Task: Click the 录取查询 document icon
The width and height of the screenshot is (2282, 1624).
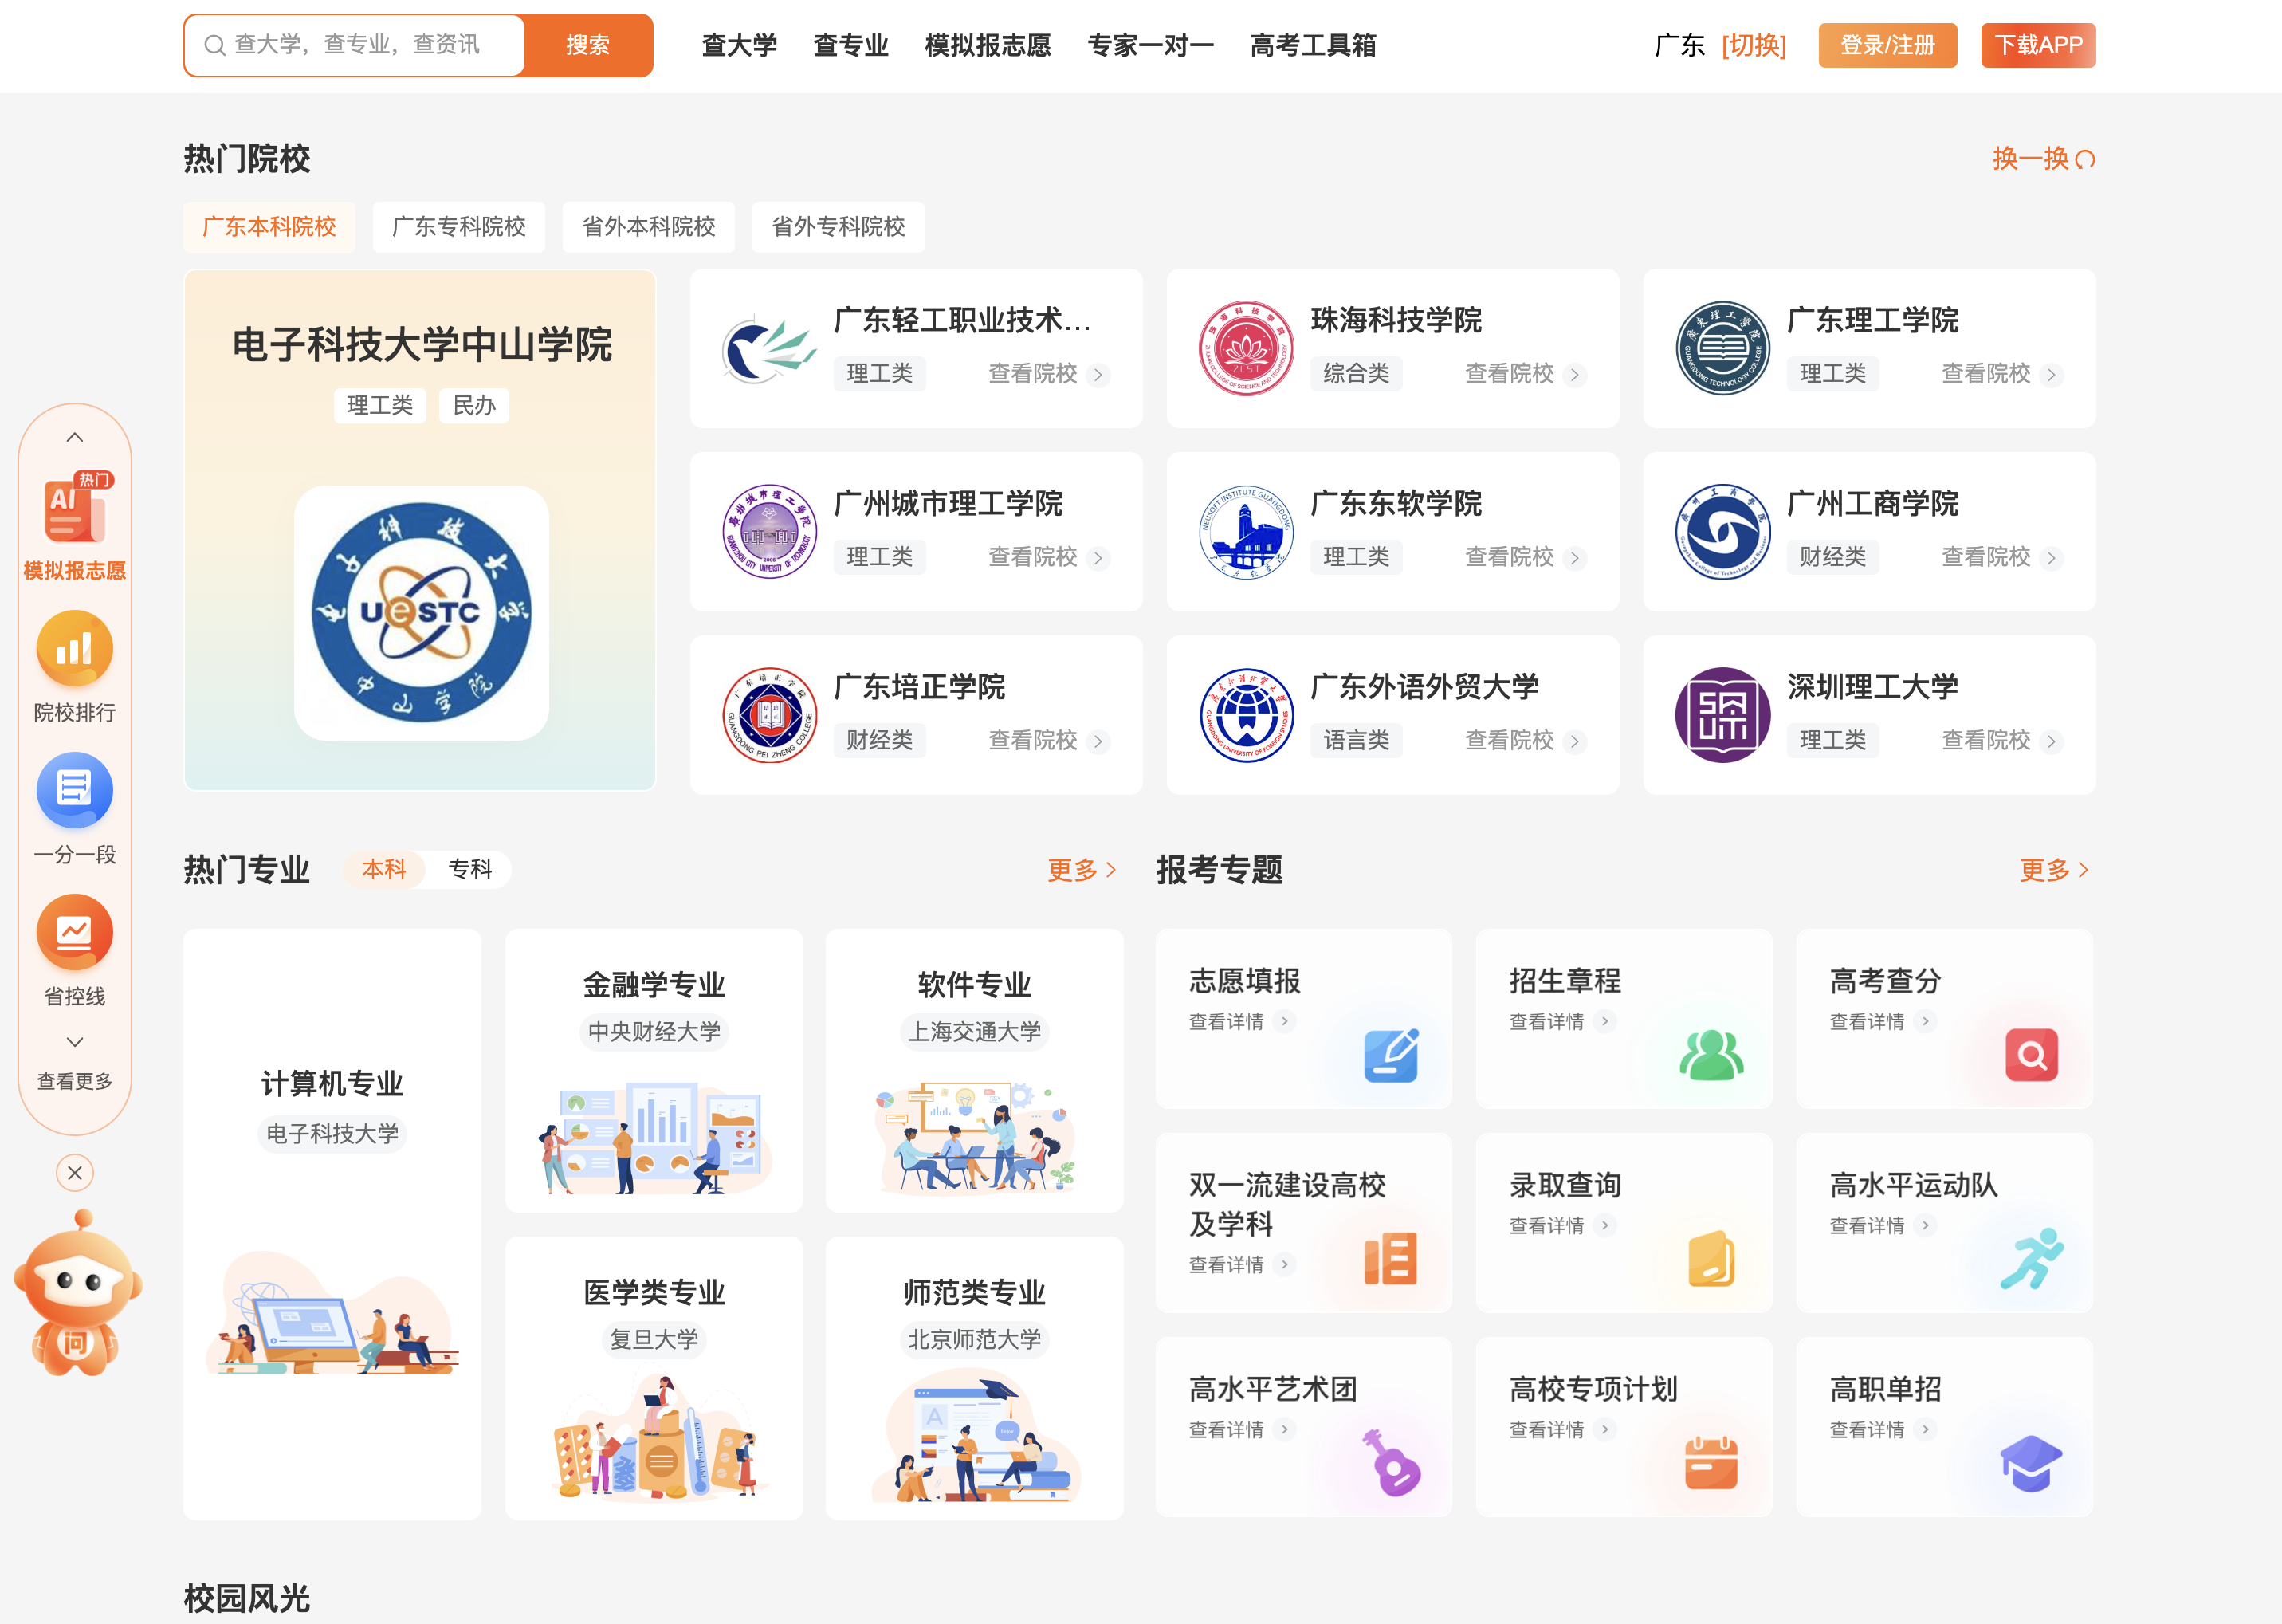Action: [1711, 1259]
